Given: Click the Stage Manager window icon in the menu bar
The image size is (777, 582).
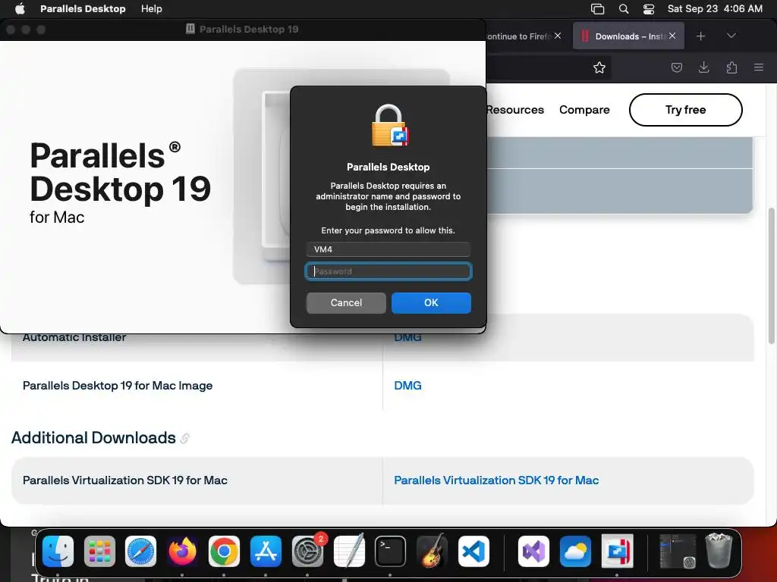Looking at the screenshot, I should 598,8.
